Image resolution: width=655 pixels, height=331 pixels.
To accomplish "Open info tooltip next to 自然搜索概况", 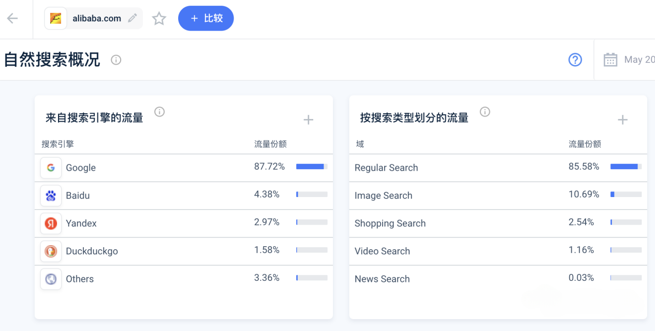I will pyautogui.click(x=116, y=60).
